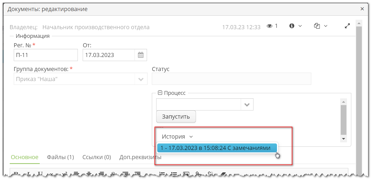Viewport: 371px width, 181px height.
Task: Expand the dialog to fullscreen mode
Action: point(347,26)
